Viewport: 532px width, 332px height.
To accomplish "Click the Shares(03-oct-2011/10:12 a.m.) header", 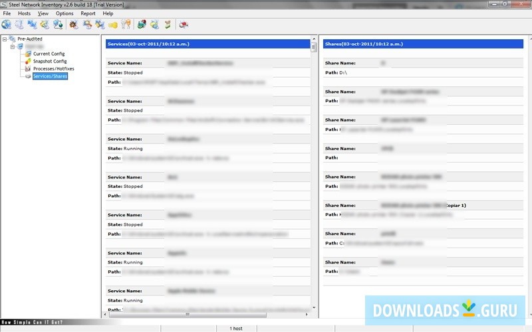I will (x=423, y=44).
